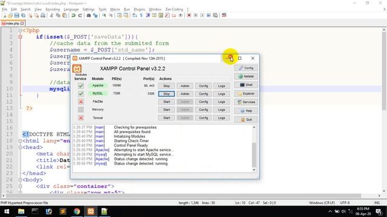The image size is (387, 217).
Task: Collapse the code fold at line 1
Action: tap(20, 31)
